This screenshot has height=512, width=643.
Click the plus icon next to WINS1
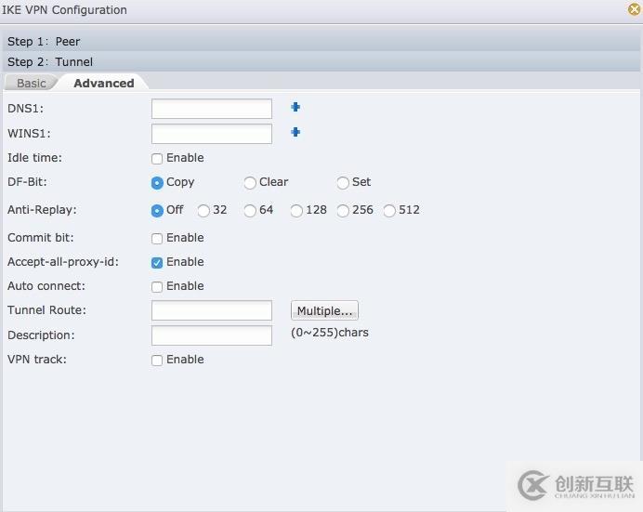[x=295, y=132]
